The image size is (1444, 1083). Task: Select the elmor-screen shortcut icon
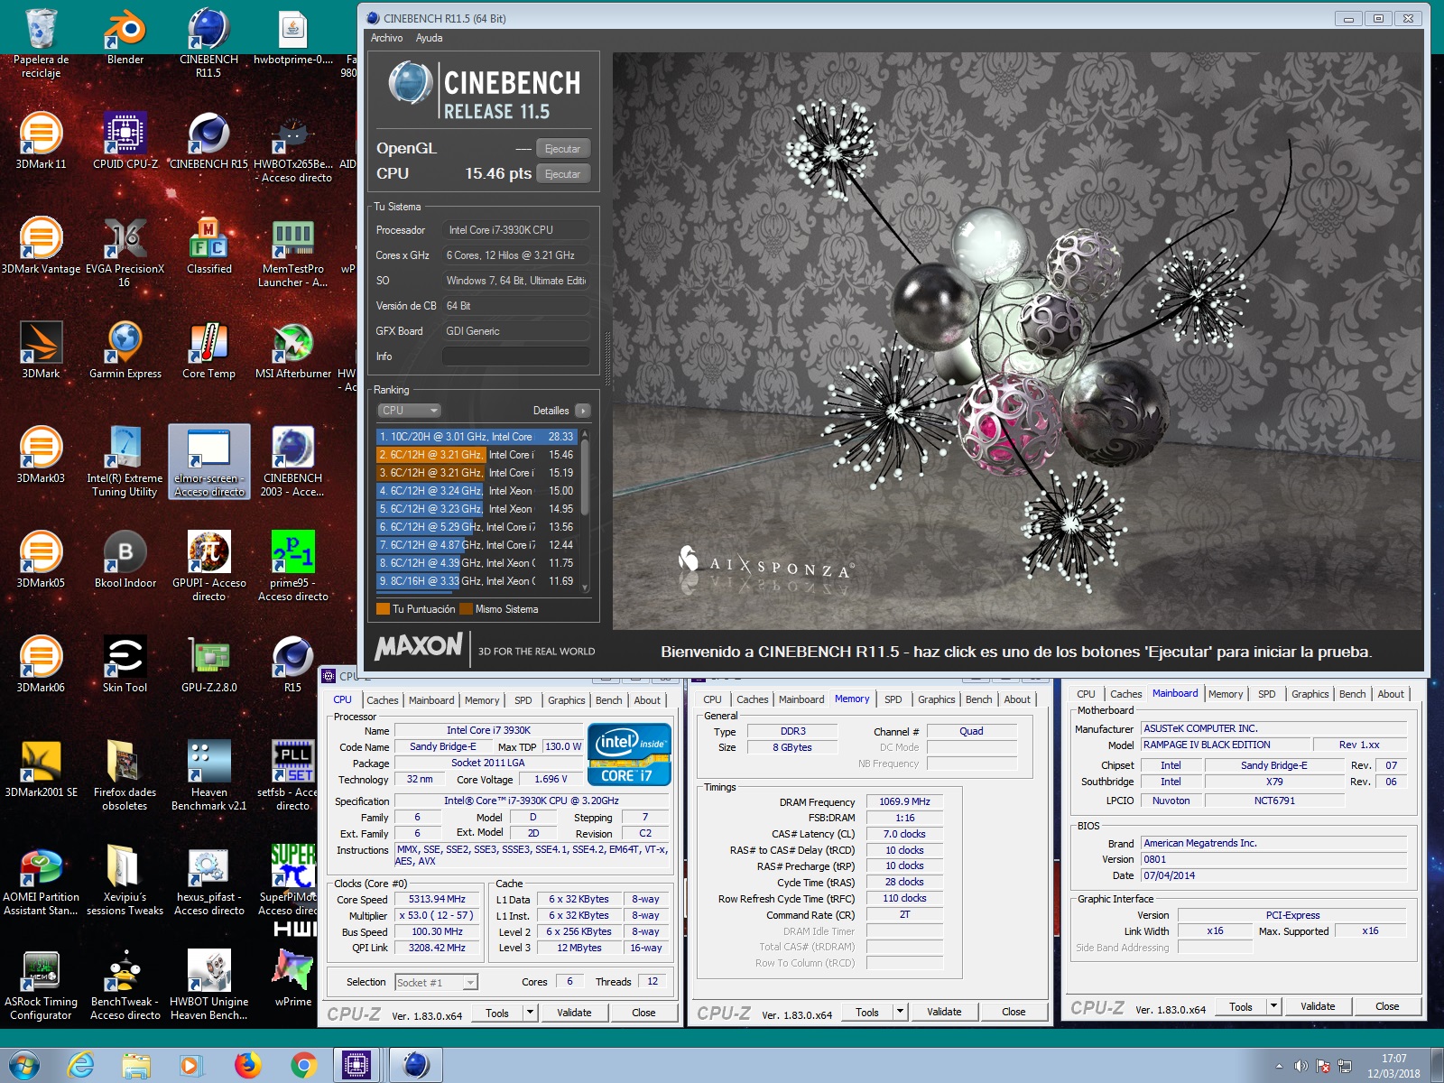[x=208, y=461]
